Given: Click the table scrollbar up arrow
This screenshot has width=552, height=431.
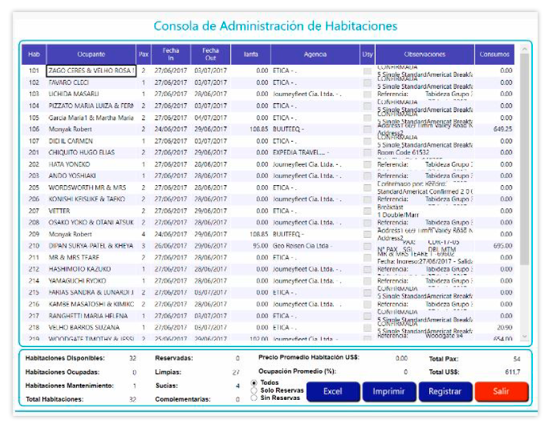Looking at the screenshot, I should (x=524, y=49).
